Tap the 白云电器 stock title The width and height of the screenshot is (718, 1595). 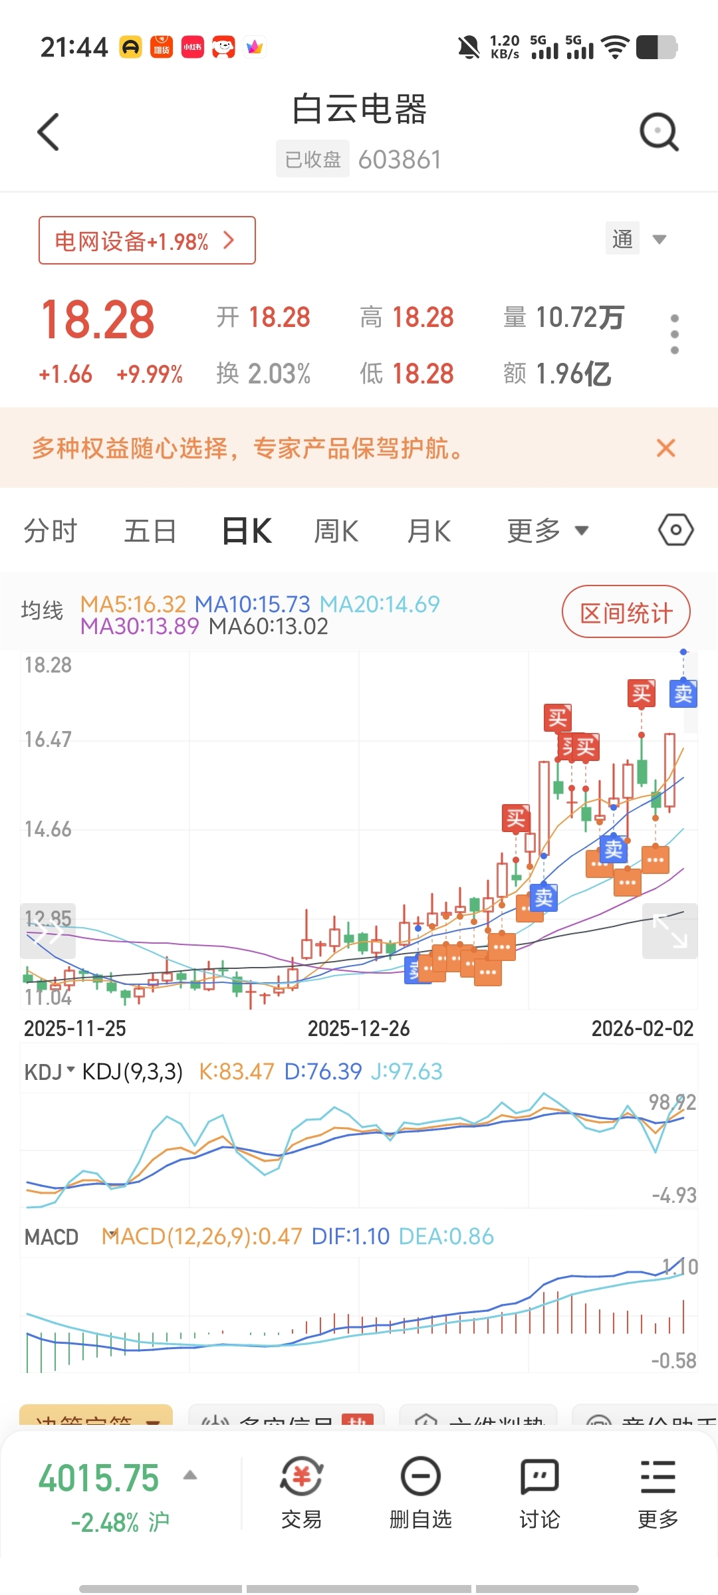click(x=360, y=109)
